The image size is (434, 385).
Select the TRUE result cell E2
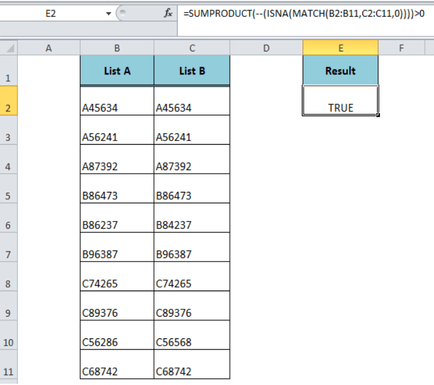point(341,100)
